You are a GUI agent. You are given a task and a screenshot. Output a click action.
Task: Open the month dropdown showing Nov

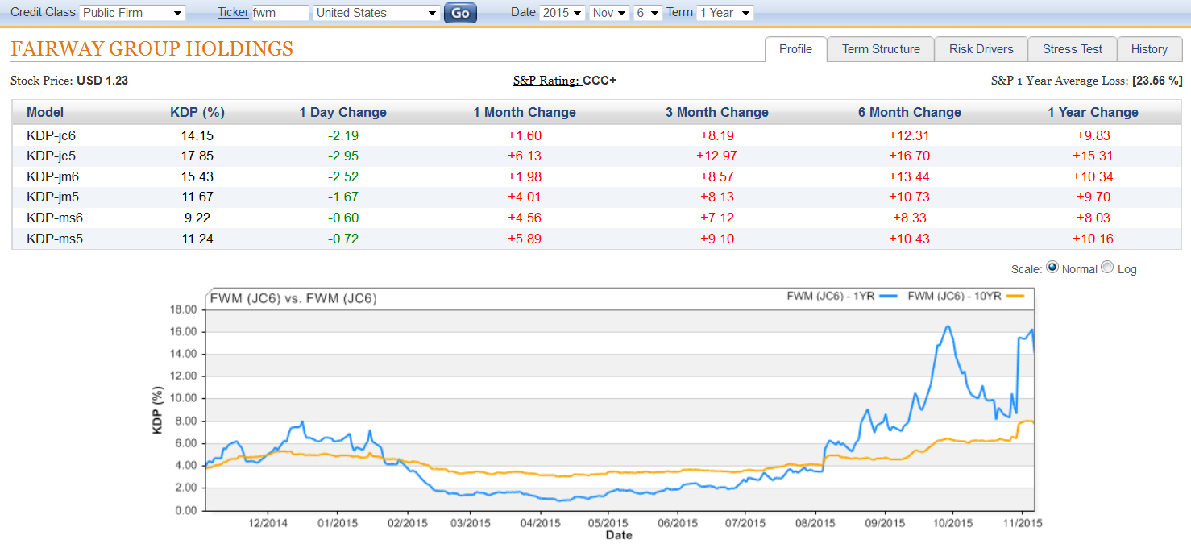click(609, 13)
